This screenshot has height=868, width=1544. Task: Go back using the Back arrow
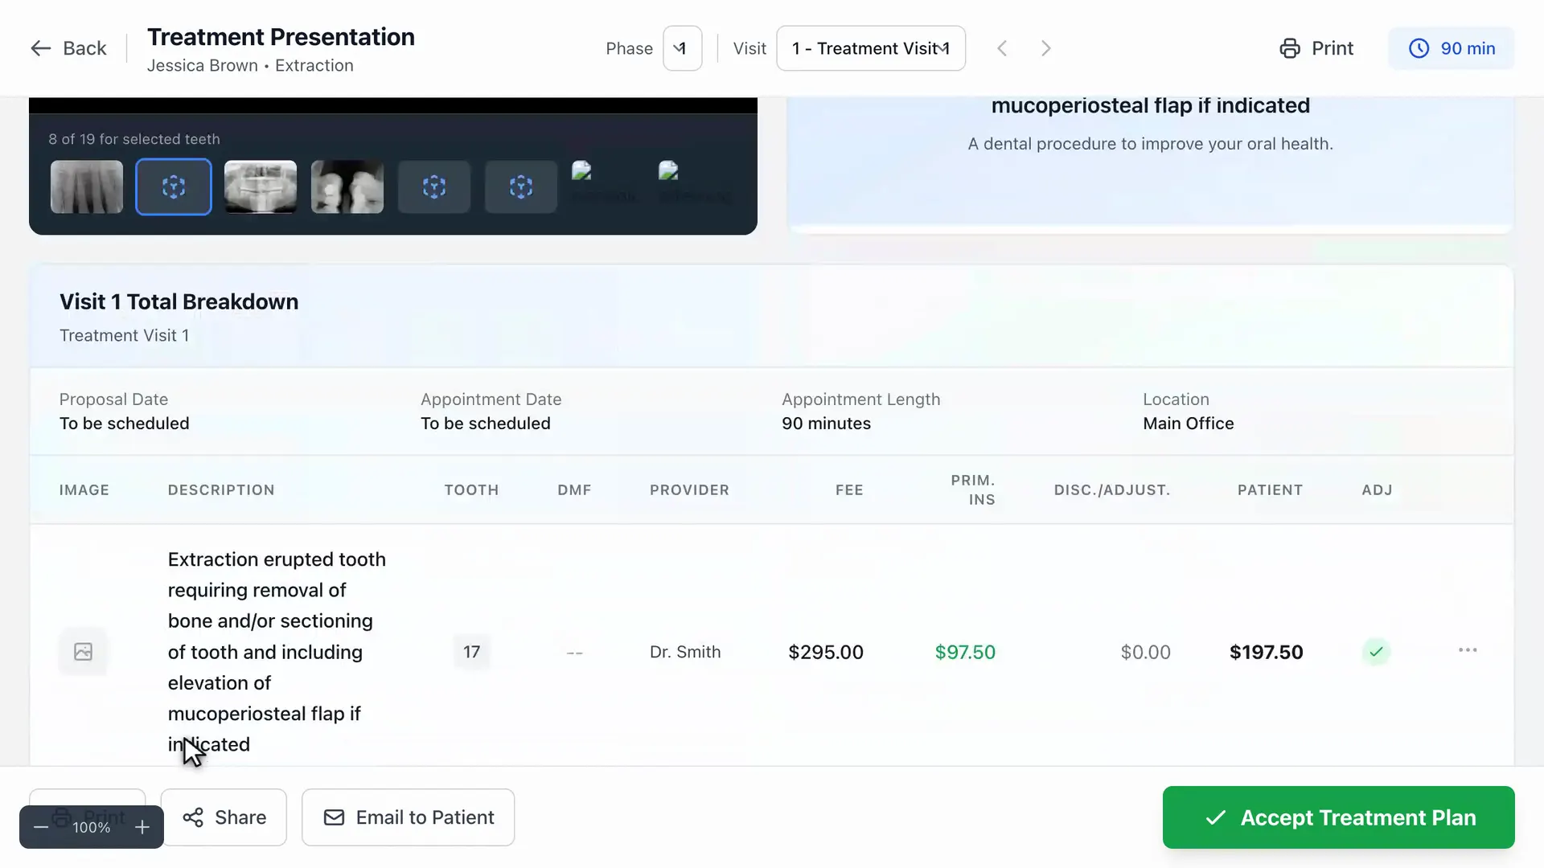[68, 48]
